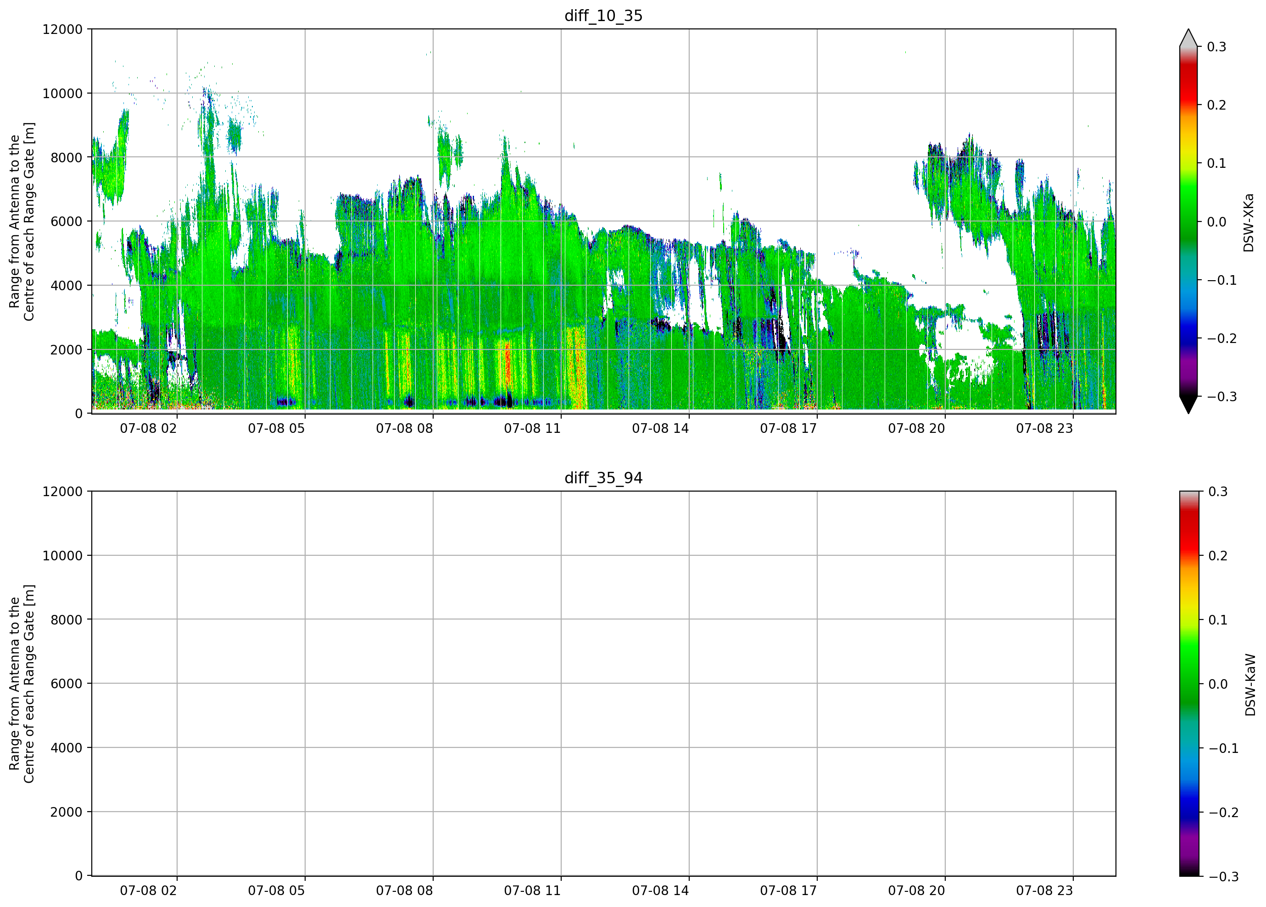Click the black lower arrow of DSW-XKa colorbar
Image resolution: width=1266 pixels, height=907 pixels.
(1188, 405)
